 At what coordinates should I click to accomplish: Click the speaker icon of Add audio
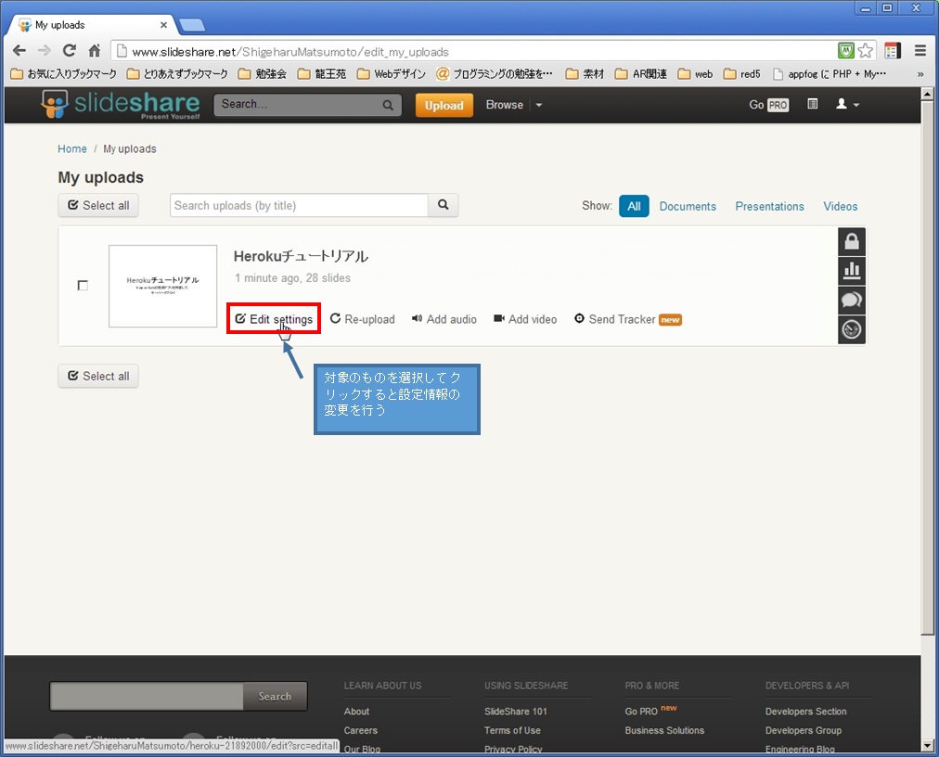[417, 318]
